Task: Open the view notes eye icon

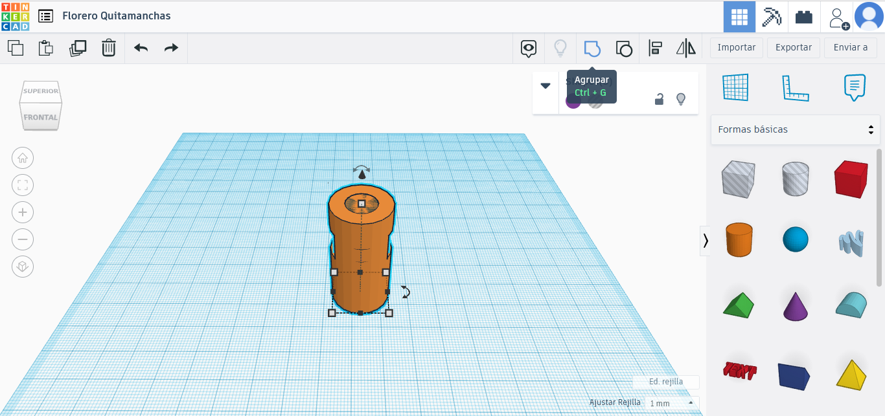Action: click(529, 48)
